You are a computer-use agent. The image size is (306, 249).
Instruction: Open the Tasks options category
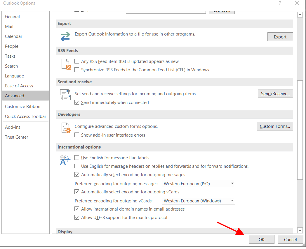tap(26, 56)
